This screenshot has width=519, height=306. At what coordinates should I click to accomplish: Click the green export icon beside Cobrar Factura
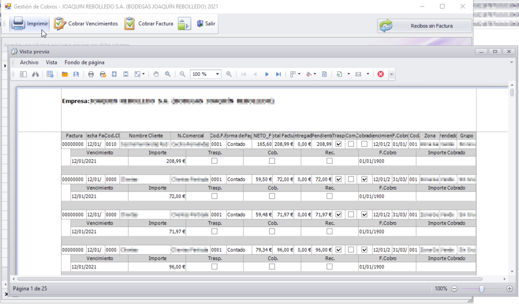(184, 24)
